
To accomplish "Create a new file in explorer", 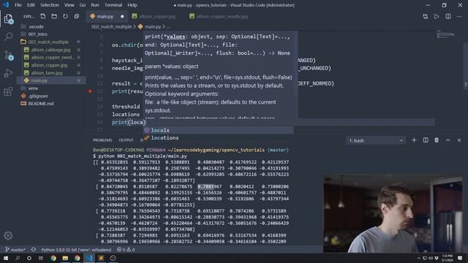I will pyautogui.click(x=43, y=16).
